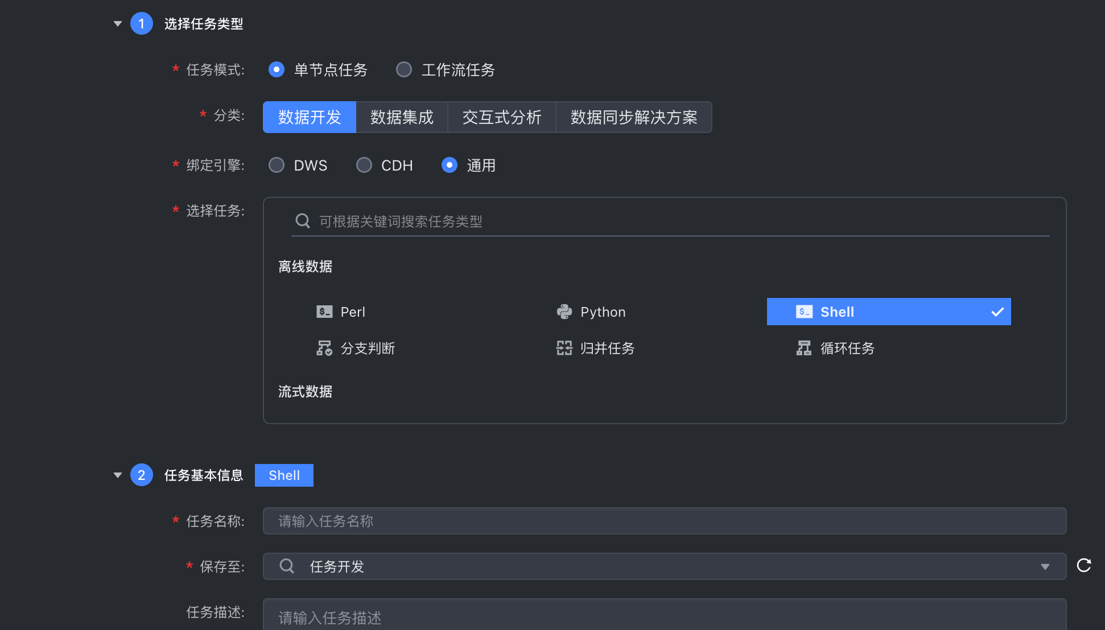Choose the DWS engine radio button
Screen dimensions: 1105x630
[x=277, y=165]
